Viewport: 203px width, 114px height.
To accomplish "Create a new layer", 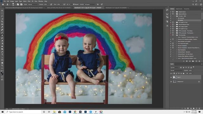I will [197, 108].
